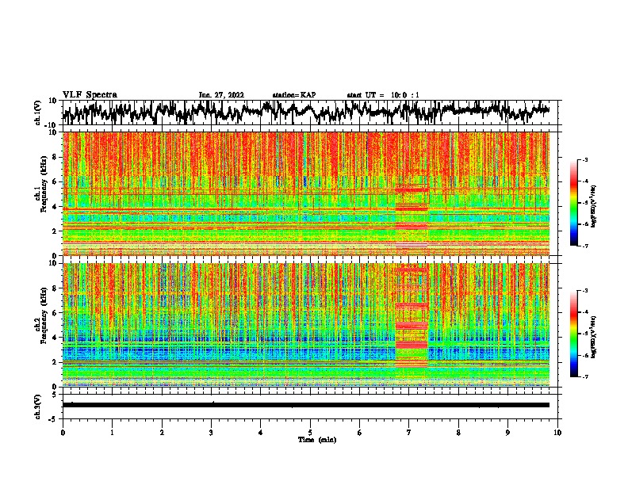This screenshot has width=628, height=485.
Task: Click the "station=KAP" header label
Action: point(294,95)
